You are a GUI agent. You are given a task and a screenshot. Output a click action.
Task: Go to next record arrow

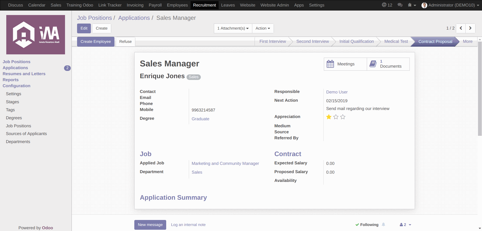(x=470, y=28)
